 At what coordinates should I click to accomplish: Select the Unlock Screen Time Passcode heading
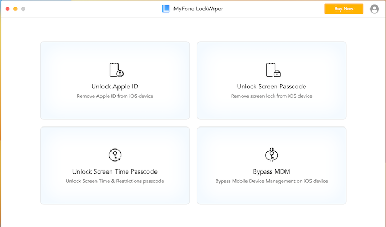(x=115, y=171)
